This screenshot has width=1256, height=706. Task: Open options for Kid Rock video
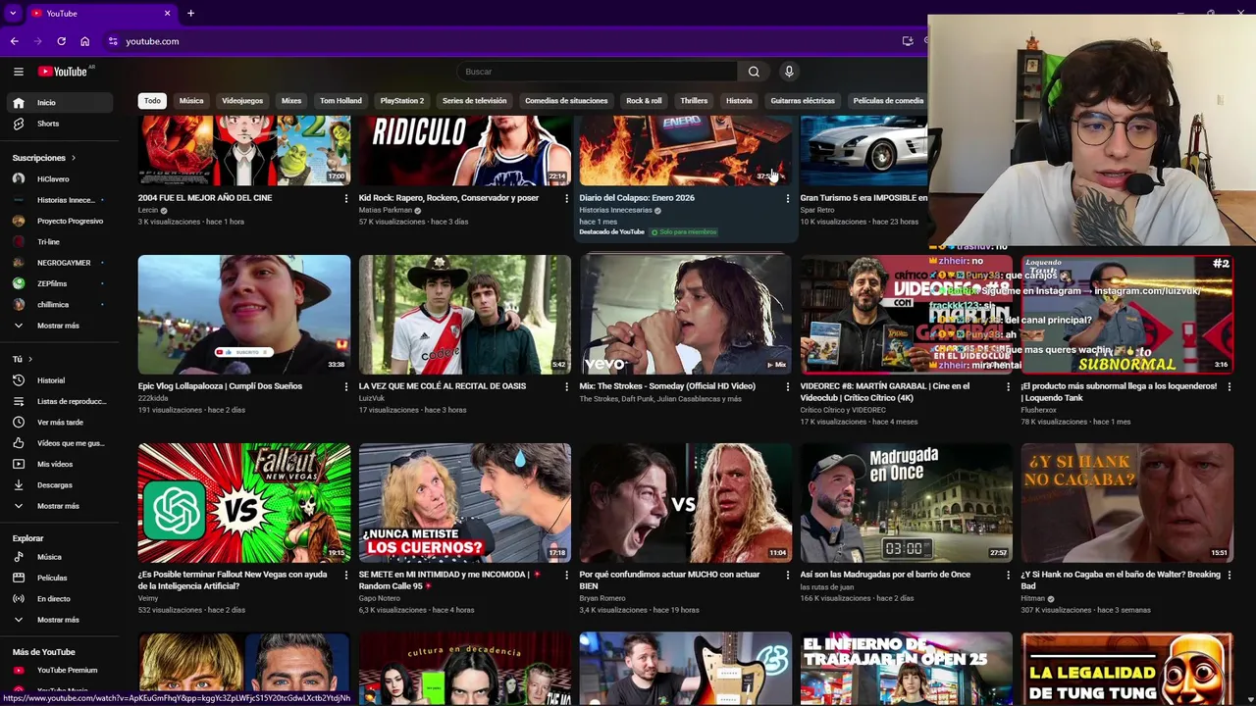point(566,198)
